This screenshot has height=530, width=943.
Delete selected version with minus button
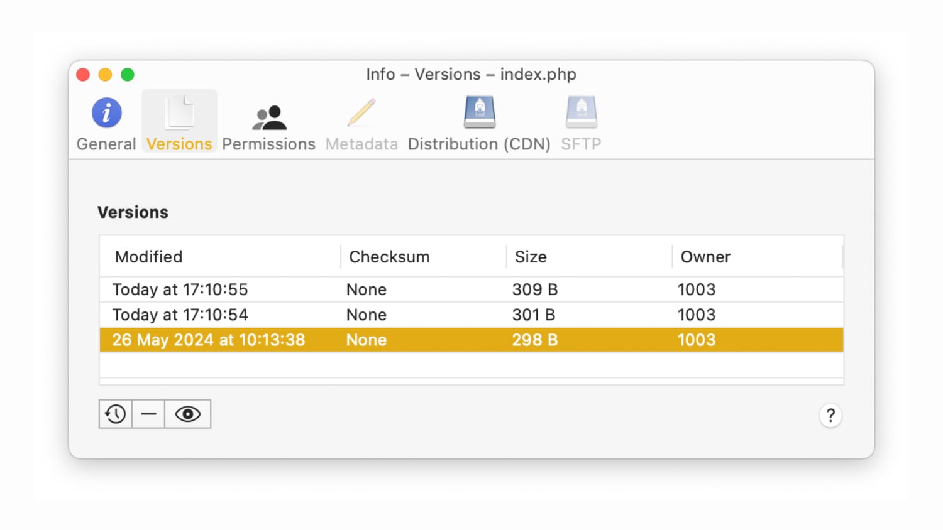tap(148, 414)
